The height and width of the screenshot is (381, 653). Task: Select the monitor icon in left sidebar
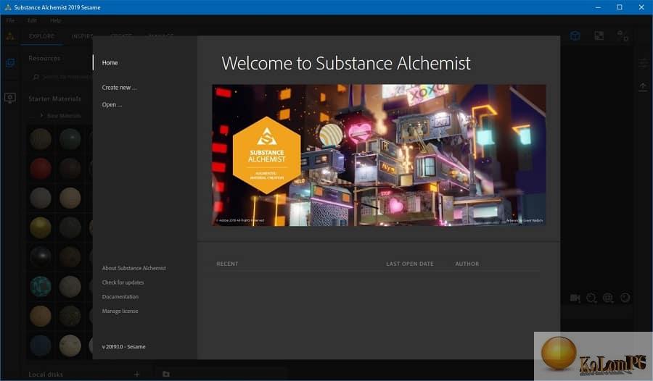click(10, 98)
